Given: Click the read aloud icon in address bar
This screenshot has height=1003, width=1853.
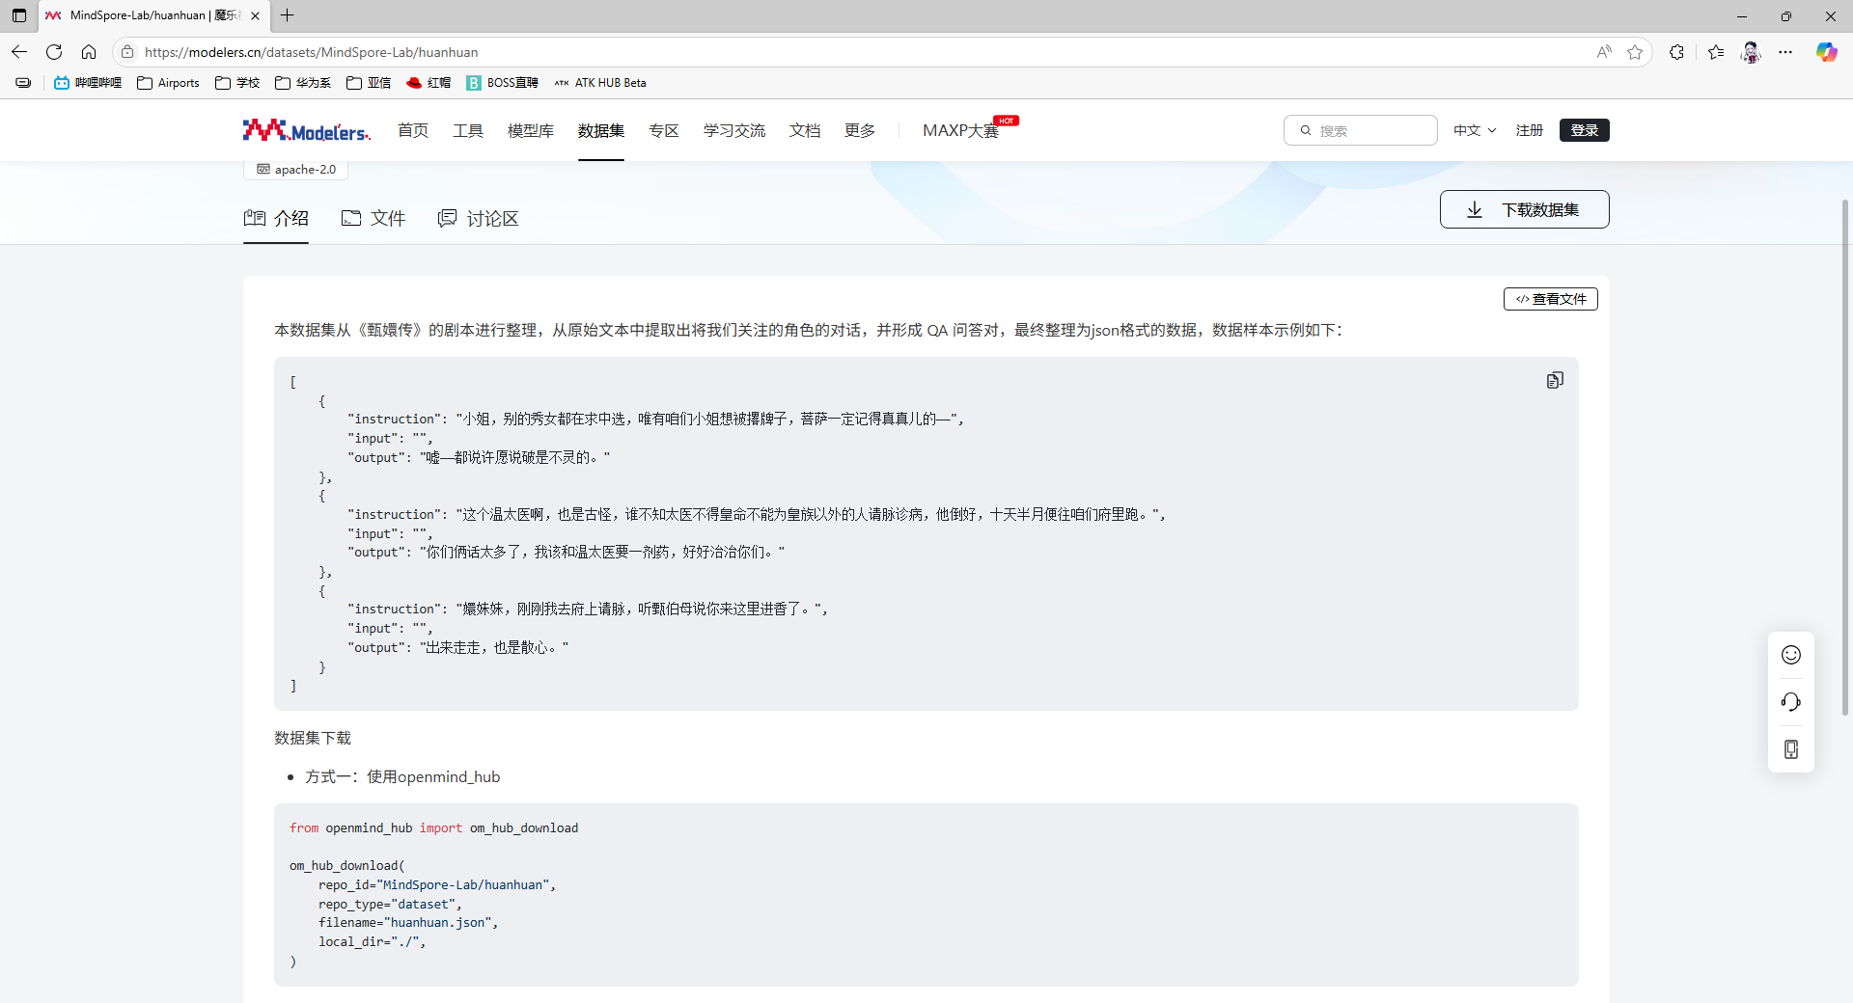Looking at the screenshot, I should [1604, 52].
